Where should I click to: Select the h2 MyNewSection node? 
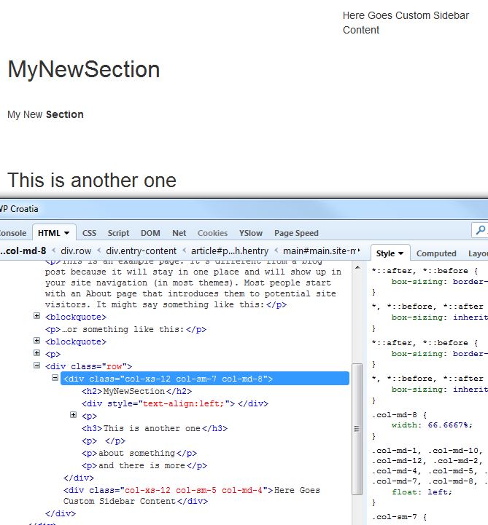tap(137, 391)
